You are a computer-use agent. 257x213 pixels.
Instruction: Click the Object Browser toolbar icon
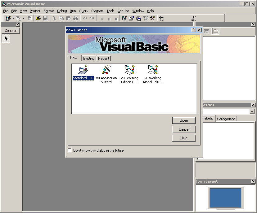146,18
